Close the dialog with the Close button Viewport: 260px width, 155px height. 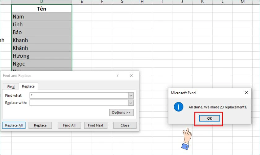[x=125, y=125]
